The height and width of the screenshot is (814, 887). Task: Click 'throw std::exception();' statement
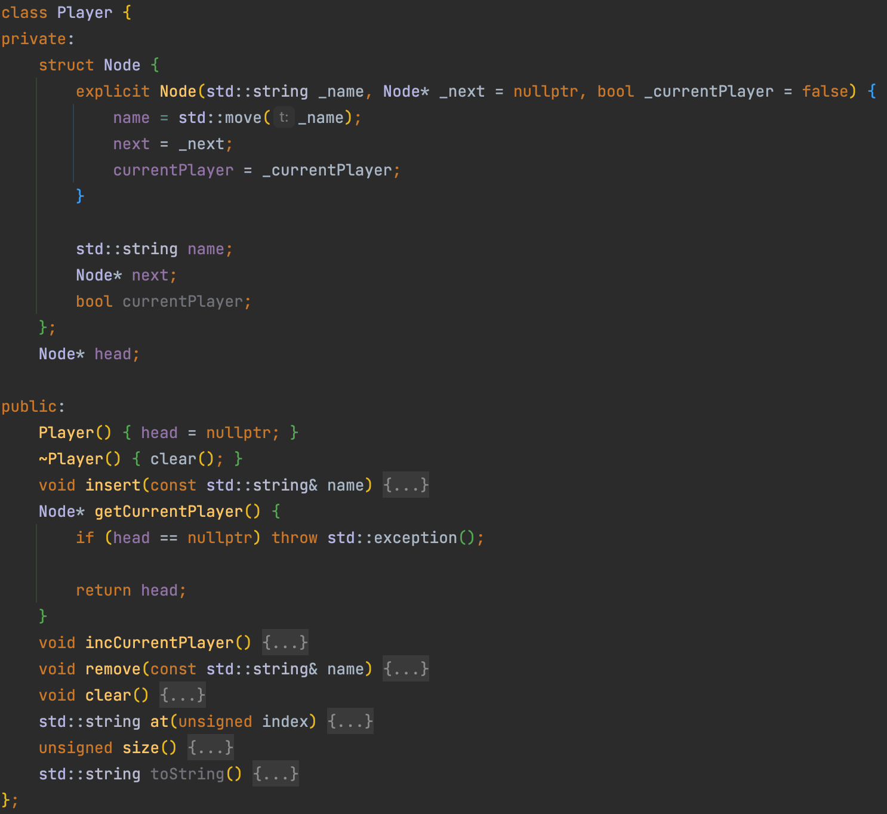(x=377, y=538)
